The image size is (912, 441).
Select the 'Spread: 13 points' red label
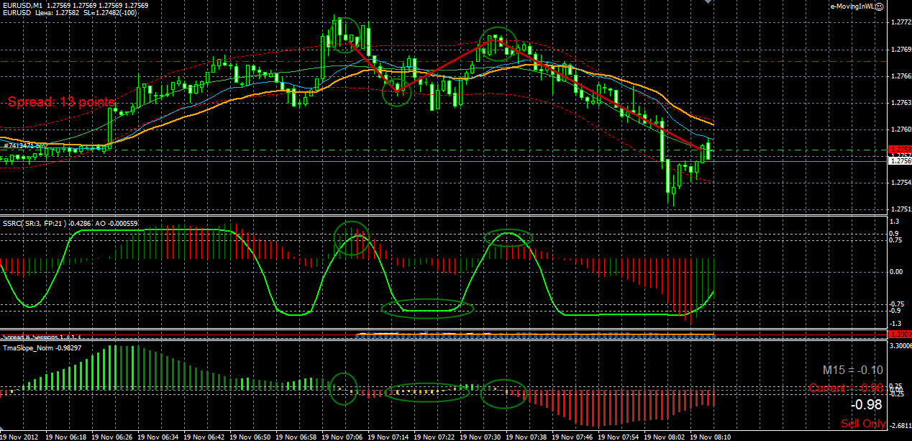(62, 102)
